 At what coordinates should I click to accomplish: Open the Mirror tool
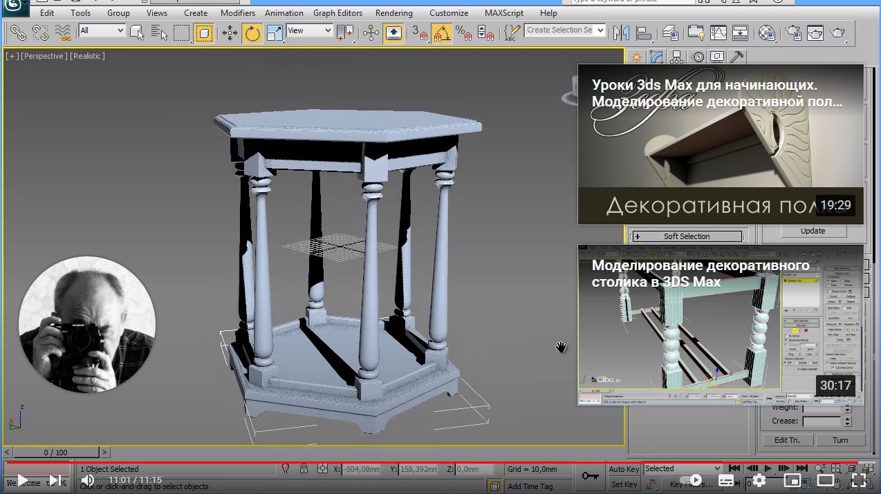(x=622, y=32)
